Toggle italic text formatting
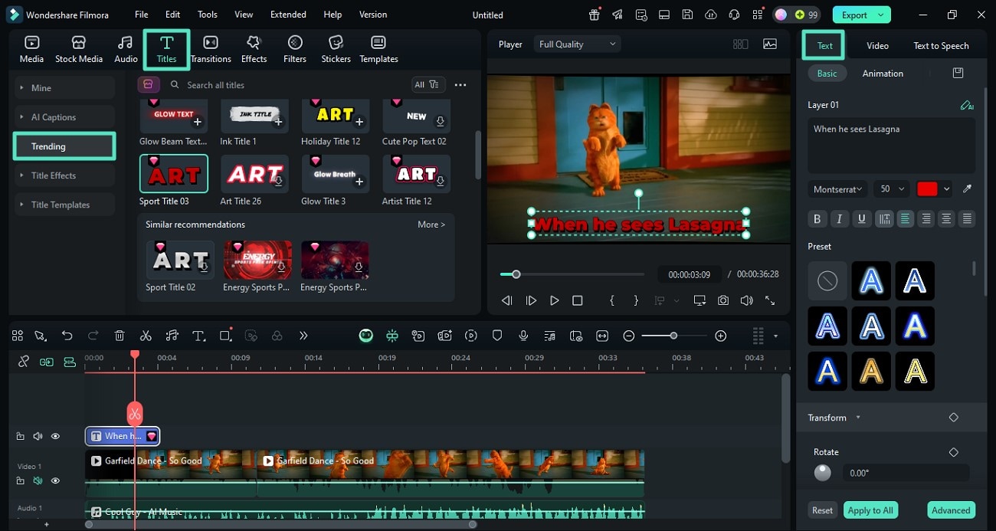996x531 pixels. 839,219
